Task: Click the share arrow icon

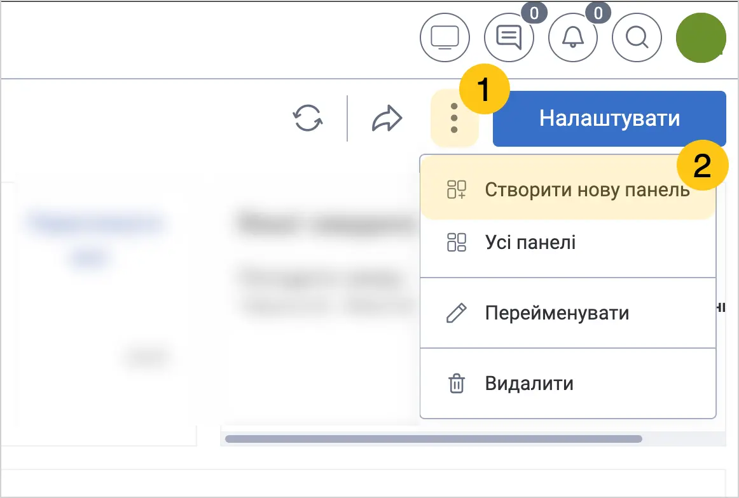Action: 387,118
